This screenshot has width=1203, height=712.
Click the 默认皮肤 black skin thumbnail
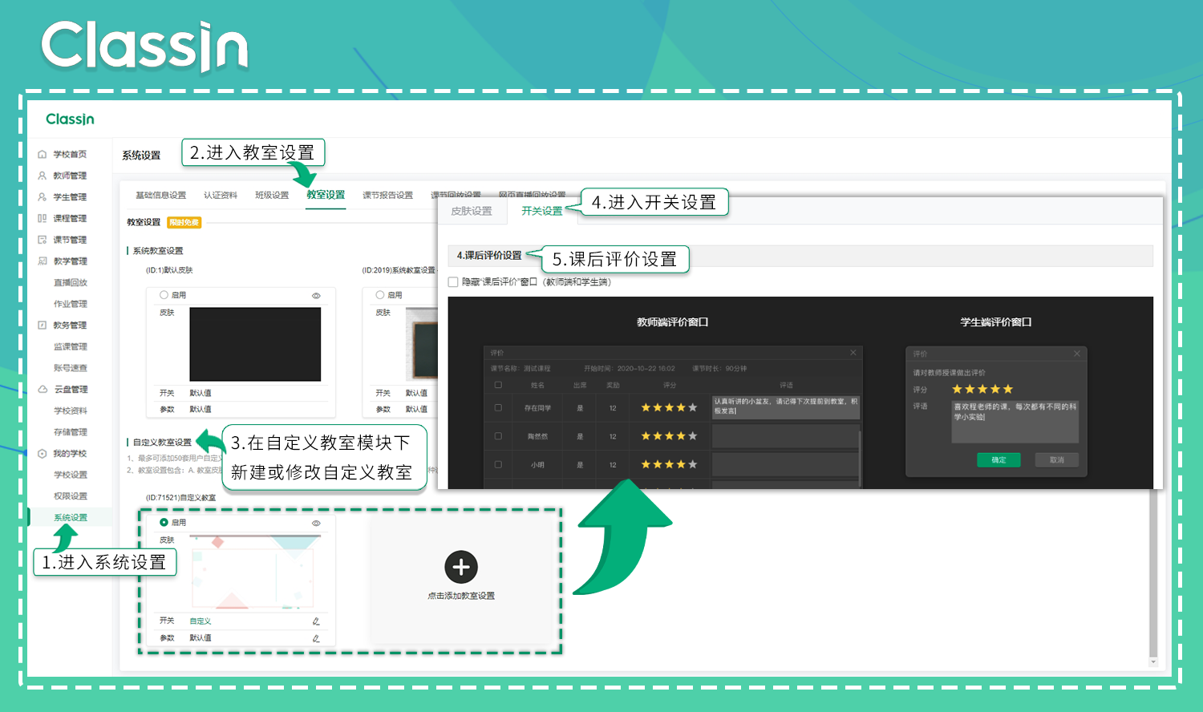pyautogui.click(x=255, y=344)
